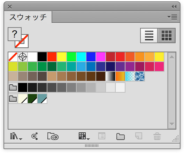Switch to thumbnail grid view
The height and width of the screenshot is (154, 184).
167,36
